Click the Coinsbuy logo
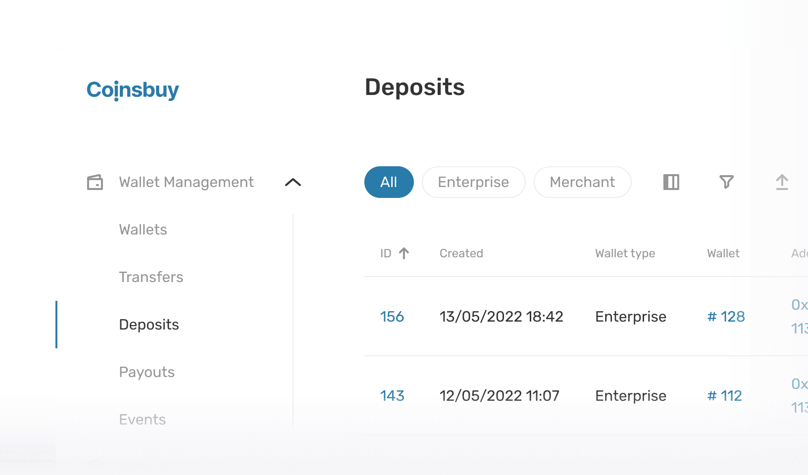The height and width of the screenshot is (475, 808). point(132,90)
